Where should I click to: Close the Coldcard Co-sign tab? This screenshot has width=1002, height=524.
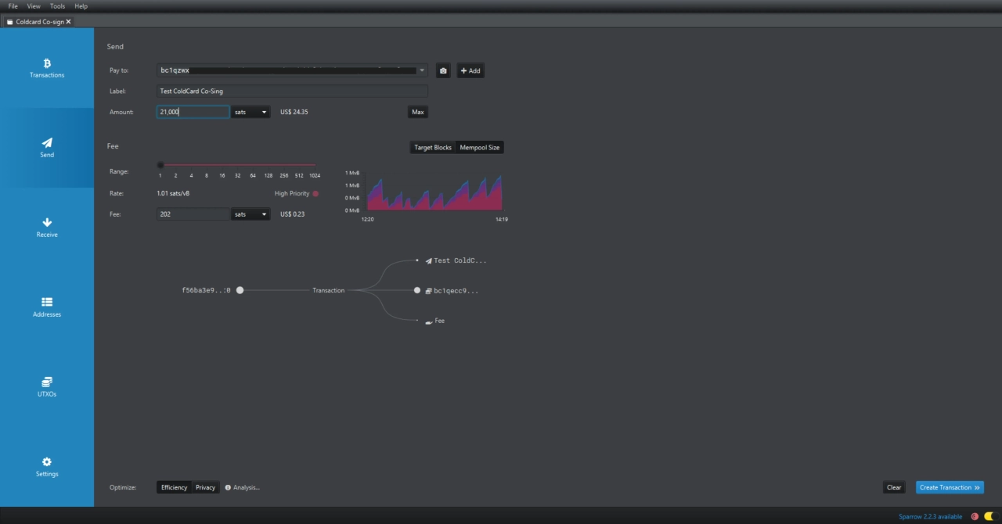(68, 22)
